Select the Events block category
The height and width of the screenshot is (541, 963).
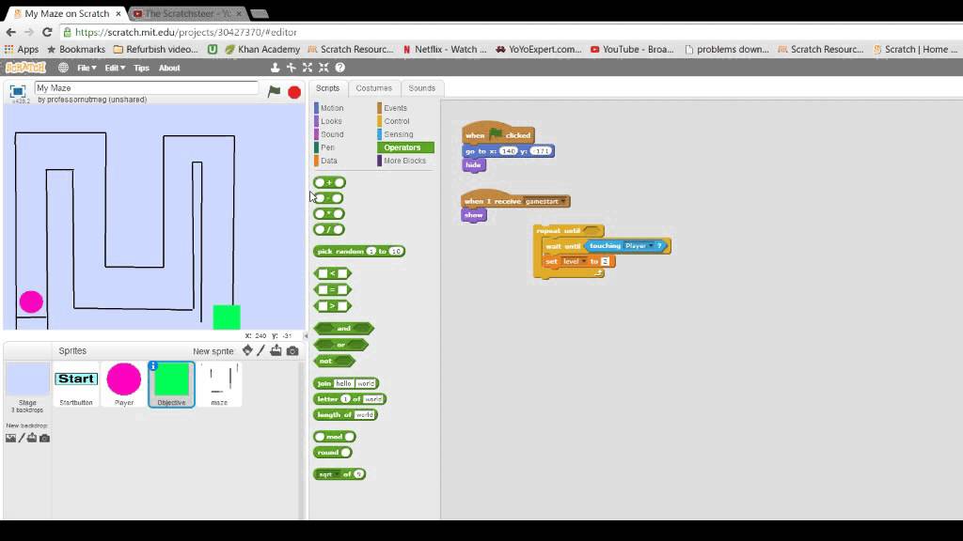395,108
